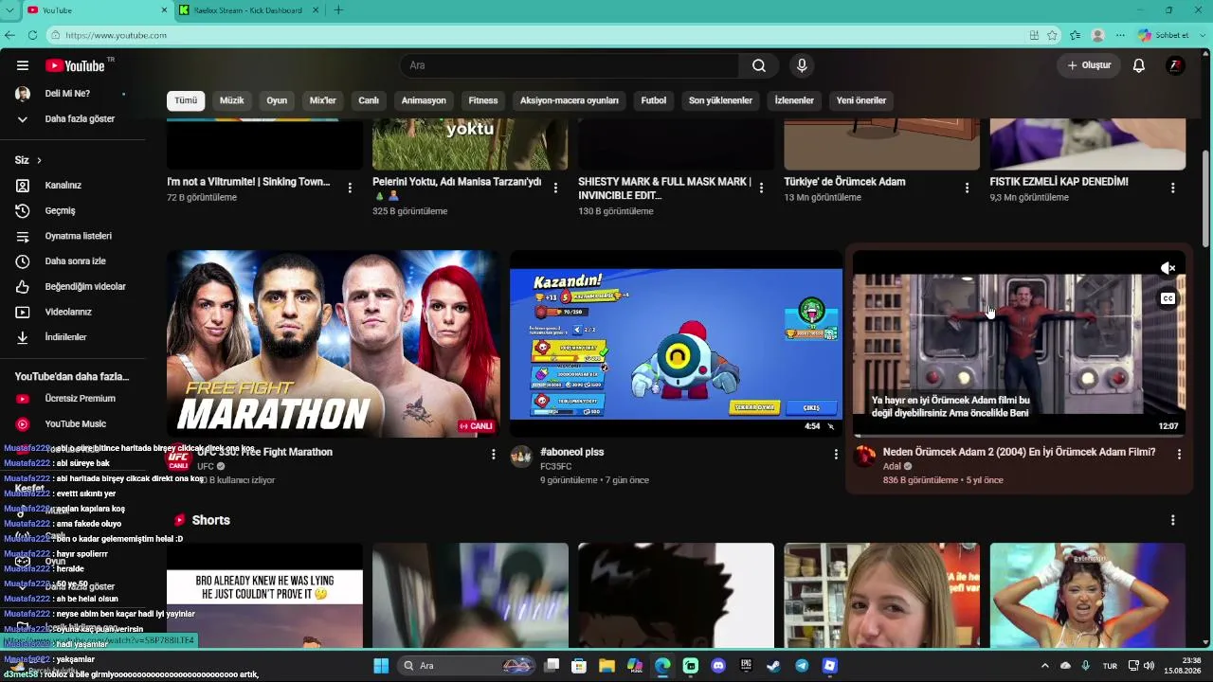Screen dimensions: 1213x682
Task: Select the Son yüklenenler filter chip
Action: click(x=720, y=100)
